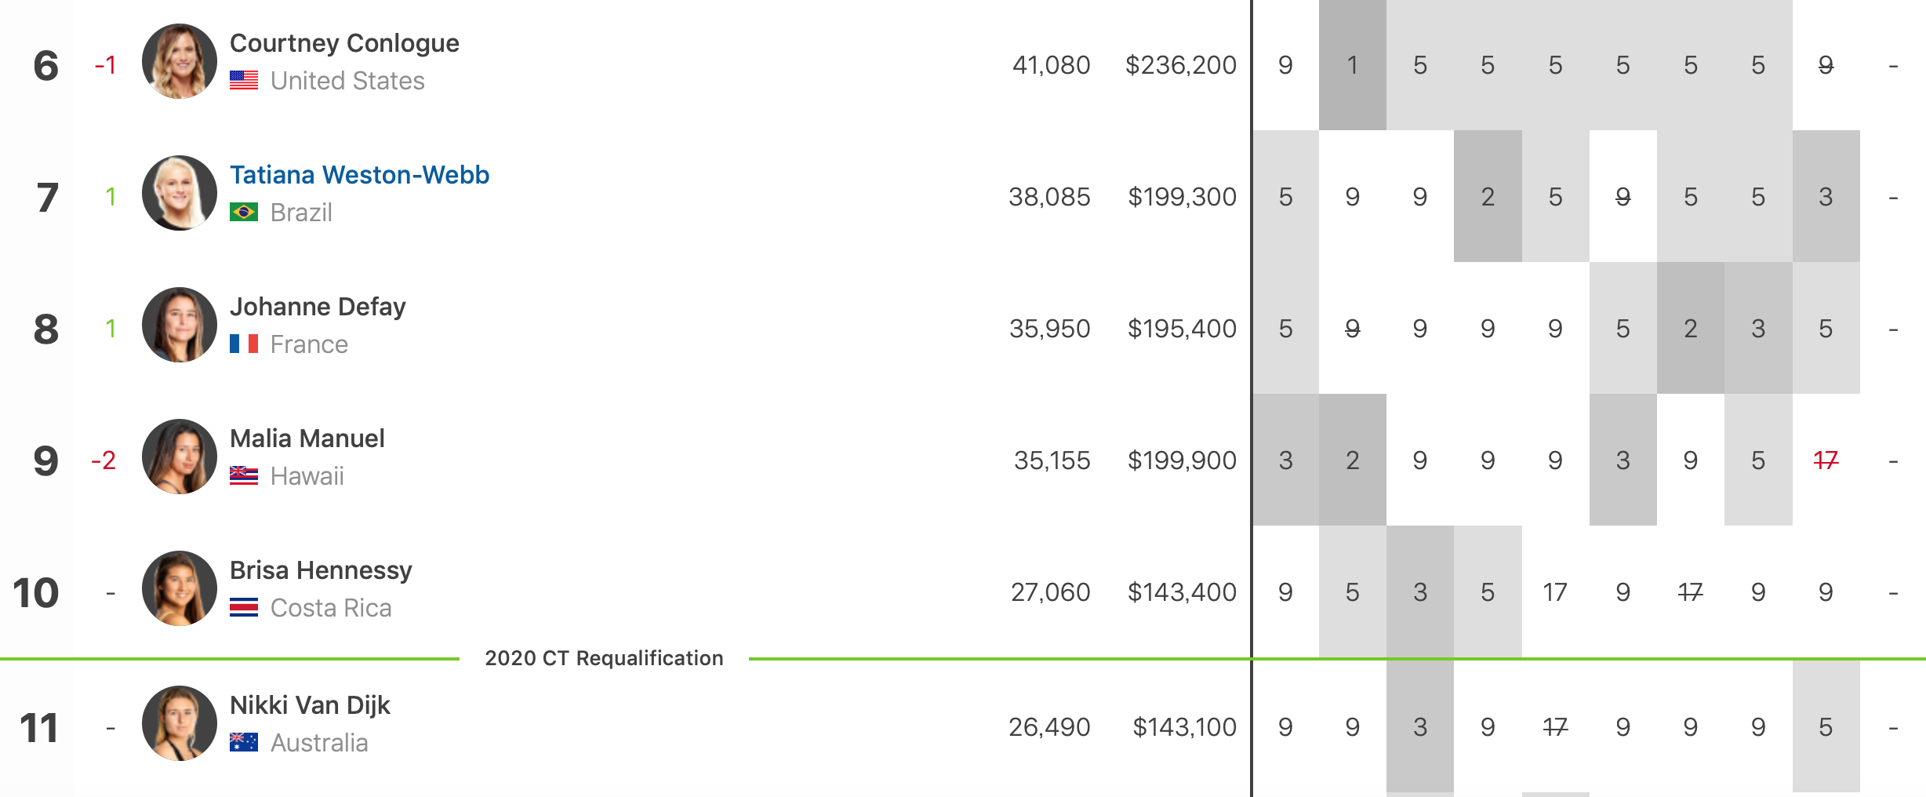Click Johanne Defay's athlete avatar
The width and height of the screenshot is (1926, 797).
click(x=179, y=325)
